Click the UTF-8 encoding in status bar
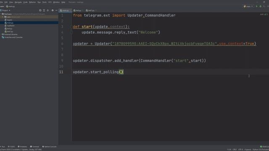This screenshot has height=151, width=269. (240, 150)
